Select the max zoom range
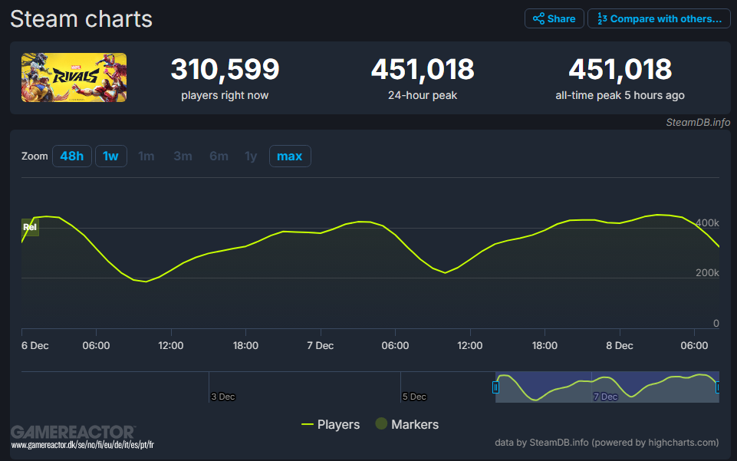This screenshot has height=461, width=737. [x=290, y=156]
